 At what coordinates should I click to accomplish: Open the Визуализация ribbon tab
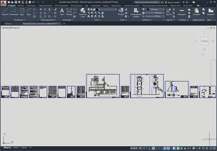click(x=77, y=6)
